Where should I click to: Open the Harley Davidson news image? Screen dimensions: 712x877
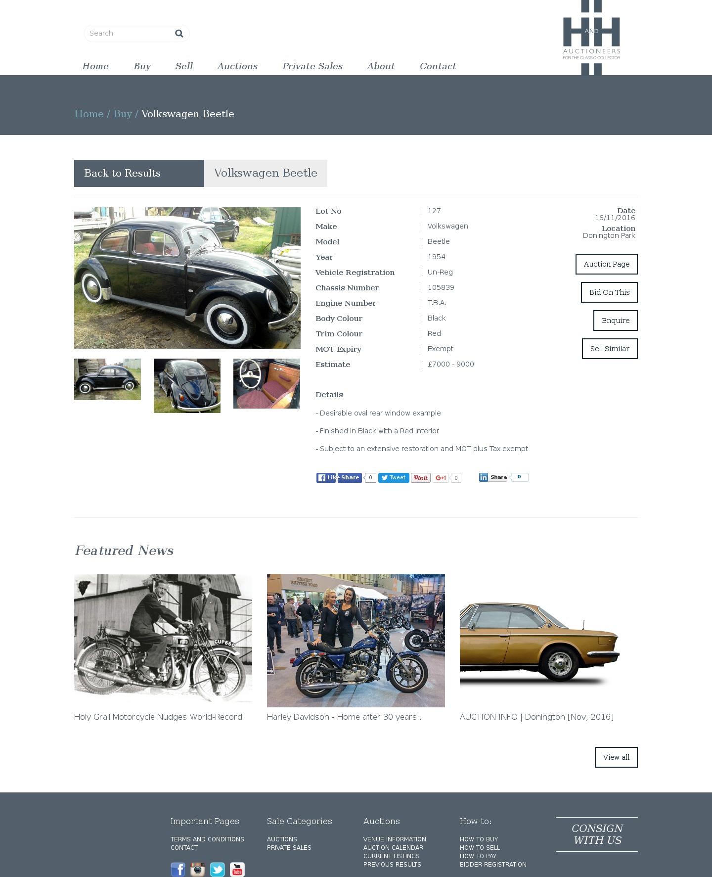[356, 641]
